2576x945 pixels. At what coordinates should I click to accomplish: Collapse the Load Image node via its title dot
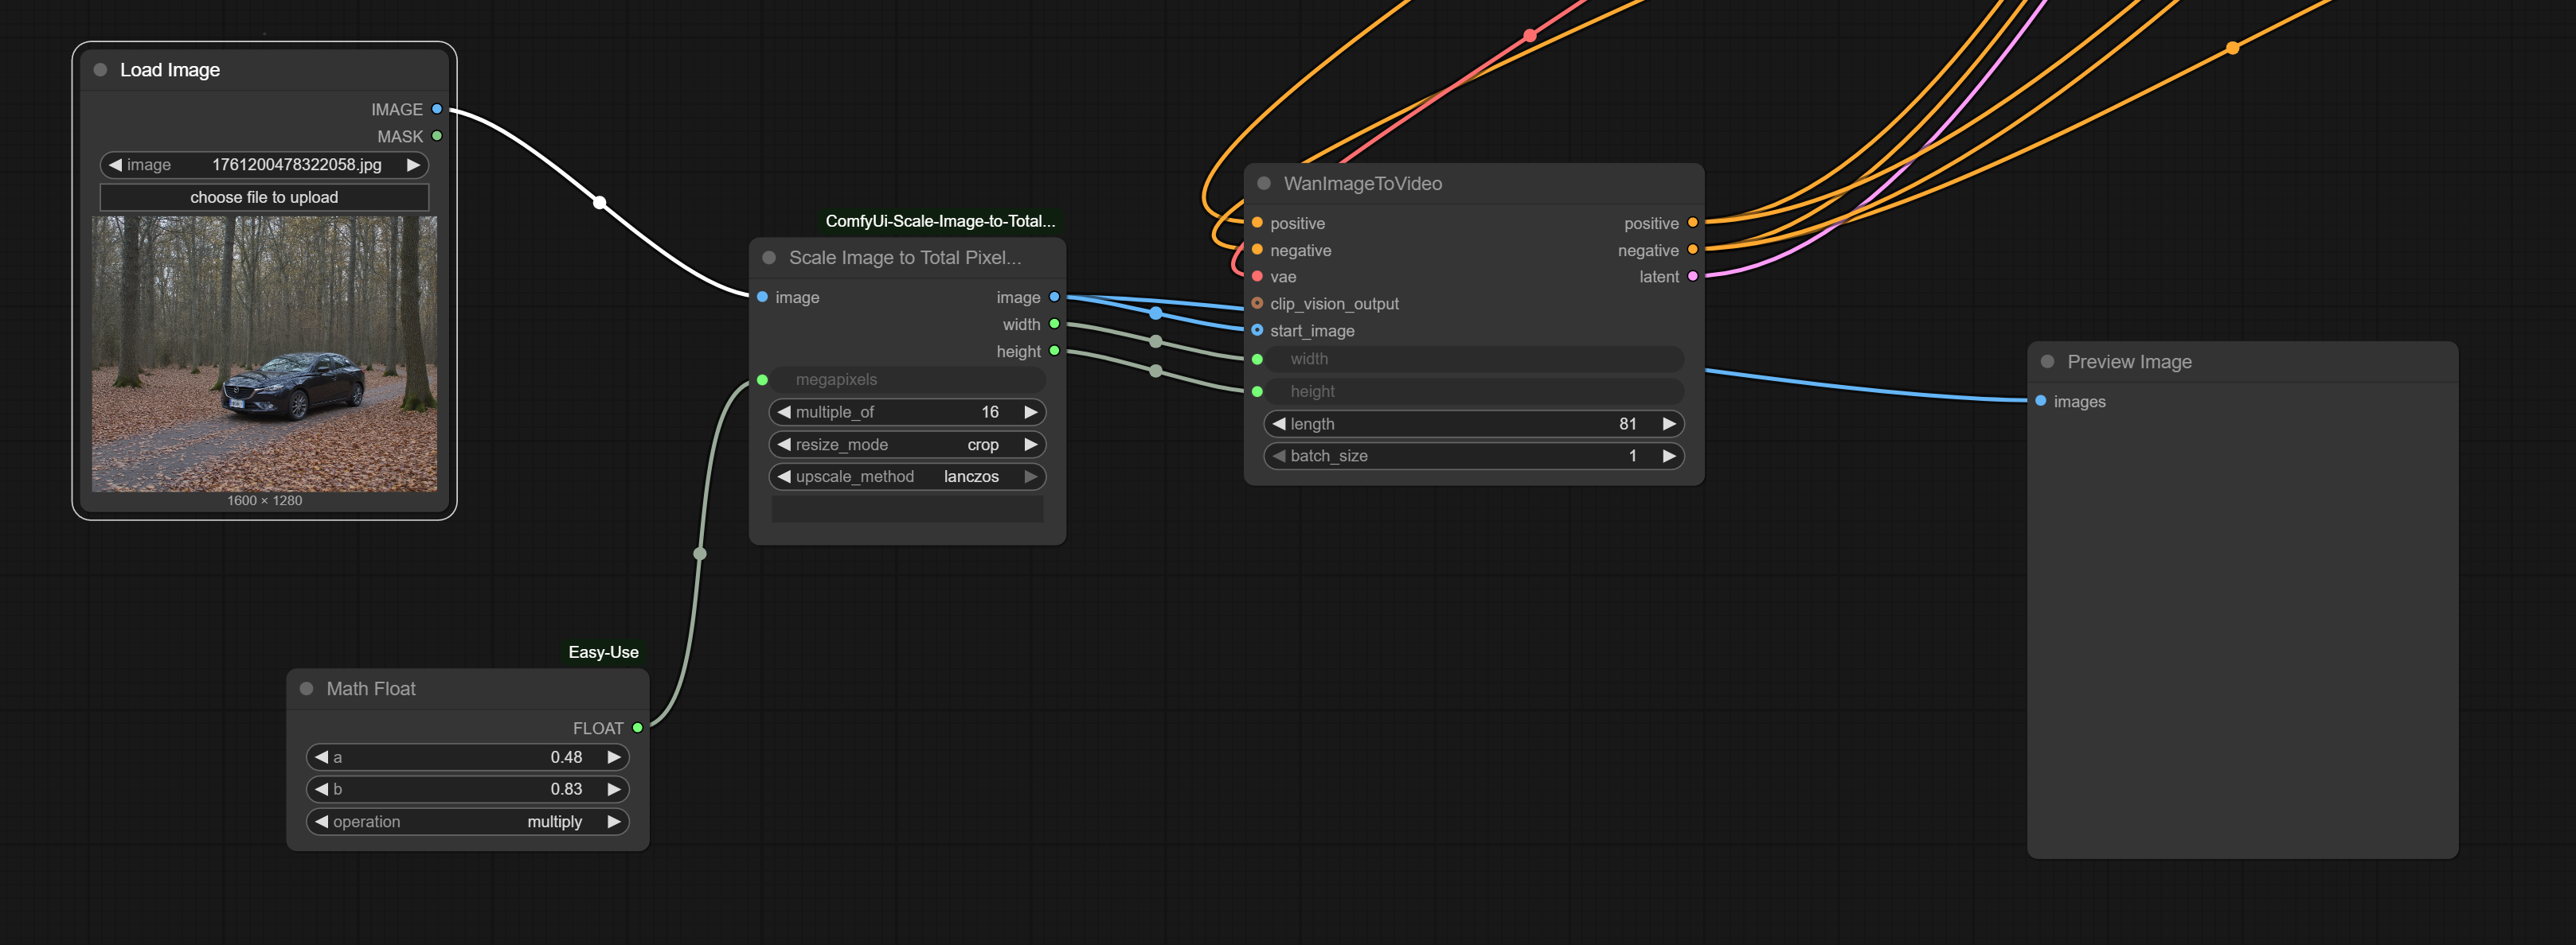click(x=100, y=70)
